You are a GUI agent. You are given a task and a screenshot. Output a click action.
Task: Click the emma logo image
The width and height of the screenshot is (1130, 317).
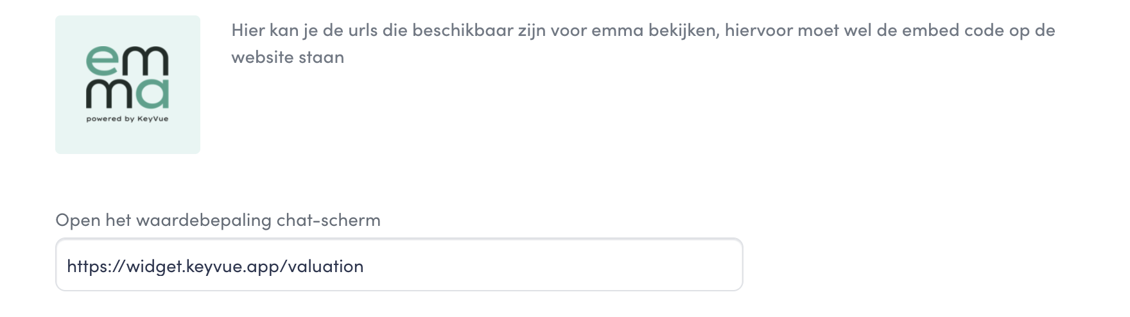click(128, 85)
